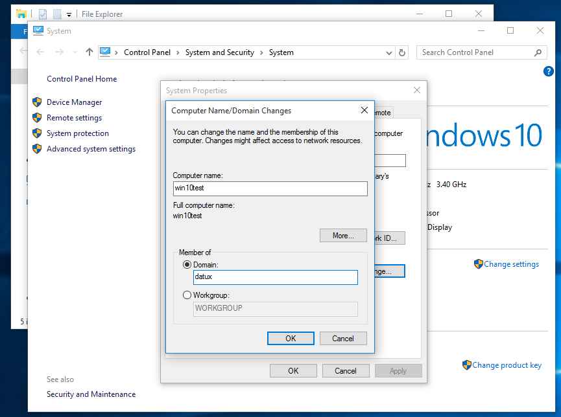The image size is (561, 417).
Task: Click the Domain text field containing datux
Action: [x=275, y=277]
